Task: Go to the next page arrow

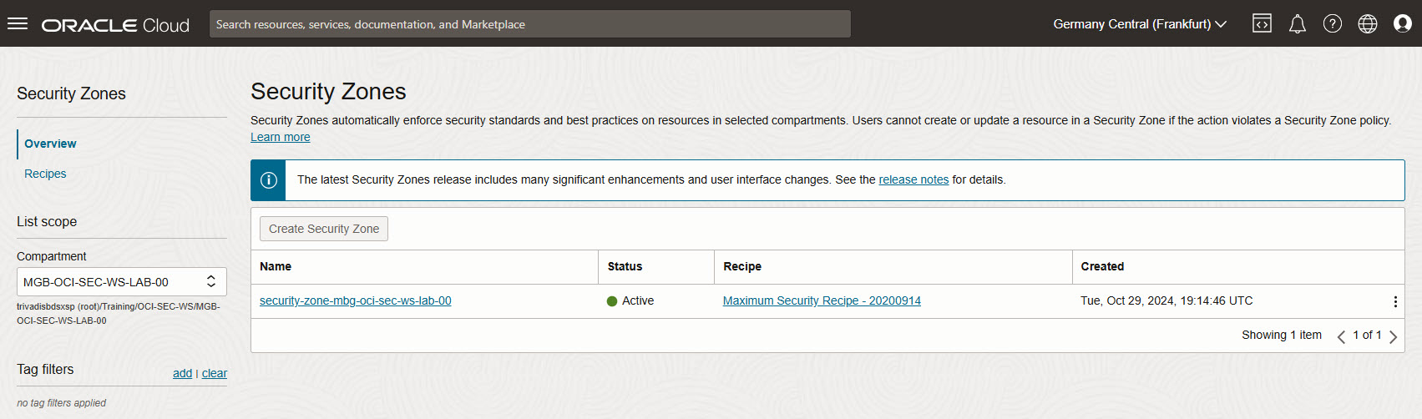Action: point(1393,336)
